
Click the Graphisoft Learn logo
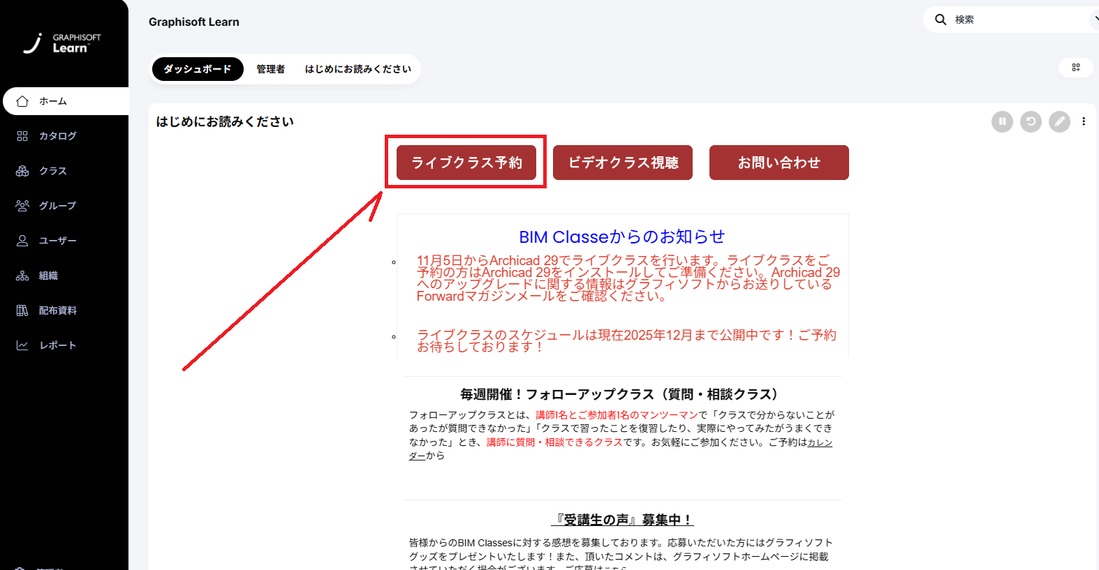[x=62, y=43]
